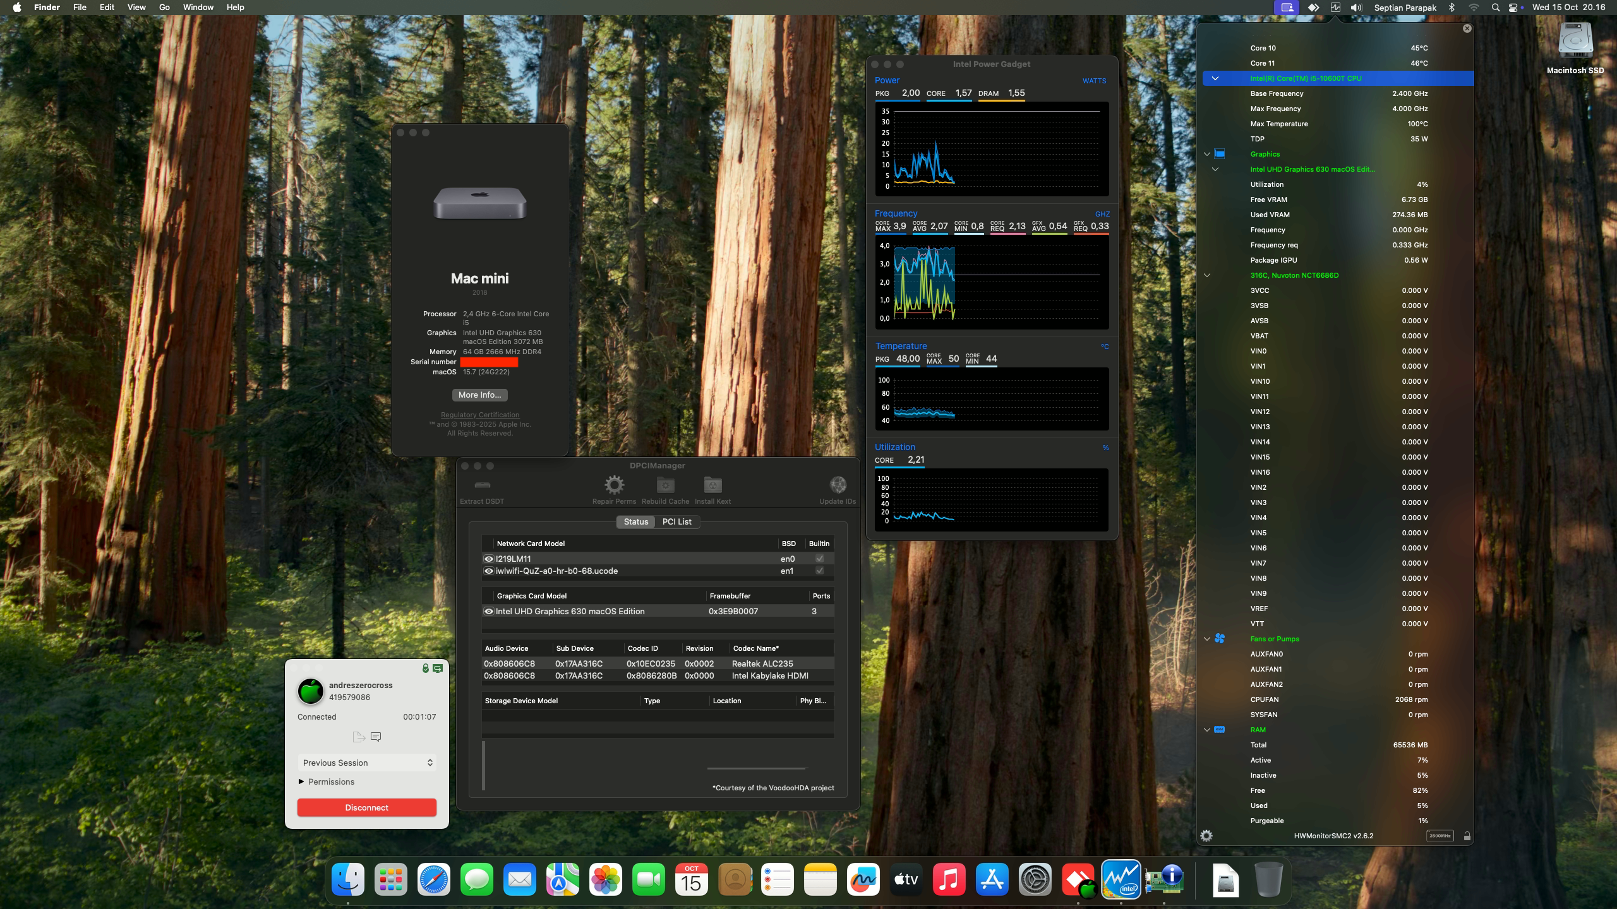Toggle visibility eye for iwlwifi network card
This screenshot has width=1617, height=909.
(488, 571)
